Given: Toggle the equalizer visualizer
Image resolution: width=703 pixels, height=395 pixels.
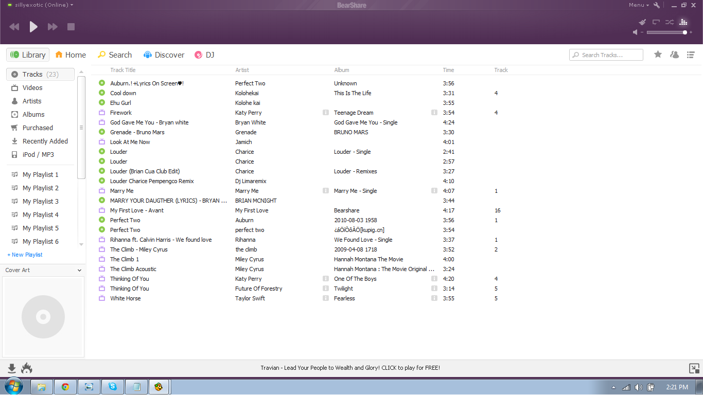Looking at the screenshot, I should click(x=683, y=22).
